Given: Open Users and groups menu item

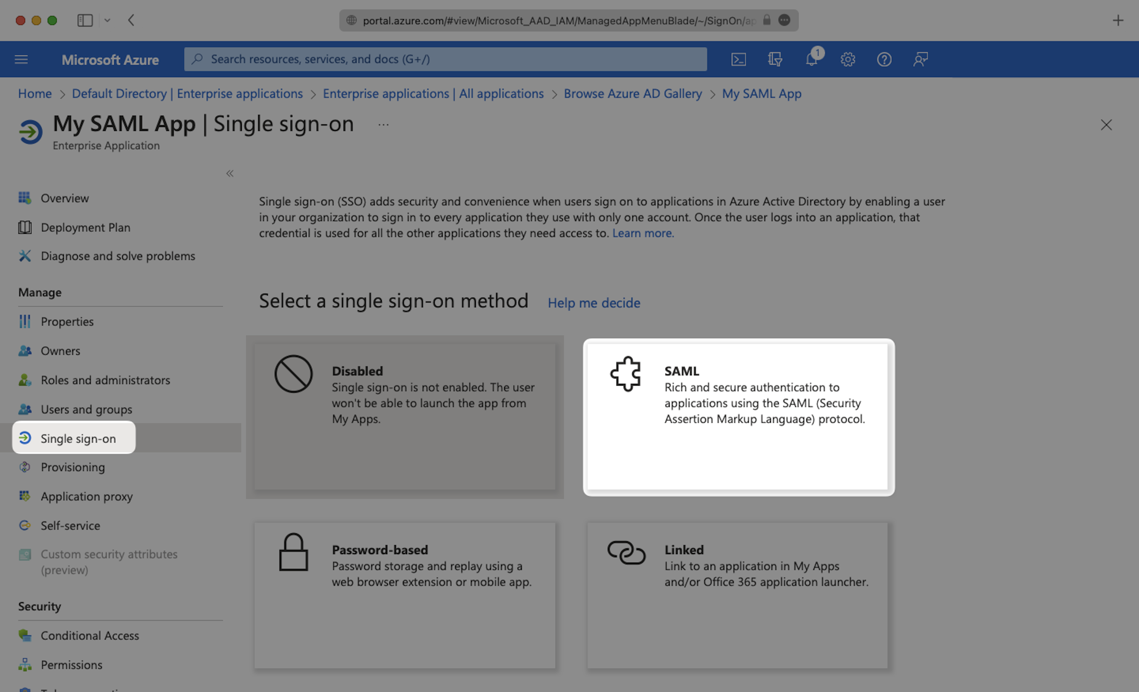Looking at the screenshot, I should 86,409.
